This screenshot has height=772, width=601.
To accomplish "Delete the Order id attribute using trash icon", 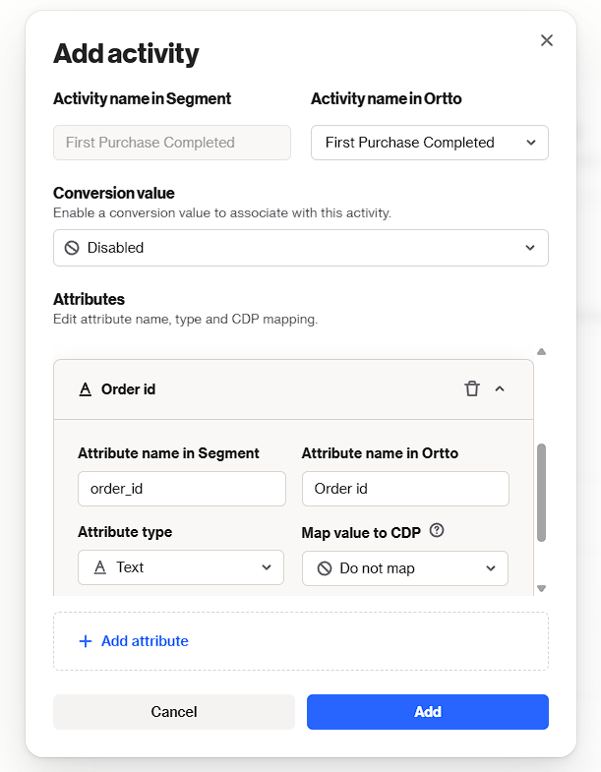I will pos(472,388).
